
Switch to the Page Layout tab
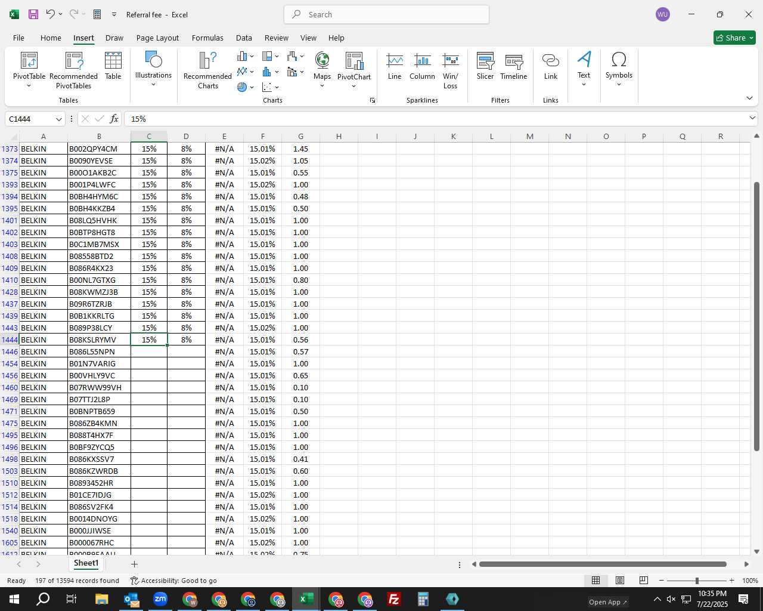pos(157,38)
